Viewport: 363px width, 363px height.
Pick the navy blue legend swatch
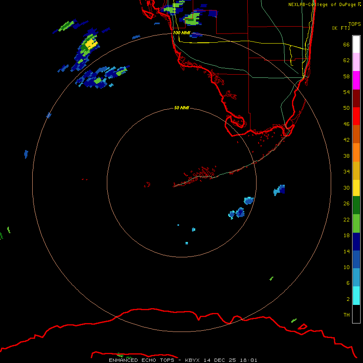click(356, 242)
